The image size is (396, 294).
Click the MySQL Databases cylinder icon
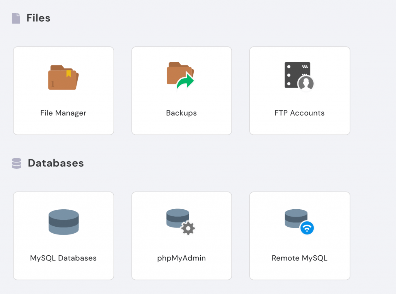pyautogui.click(x=63, y=222)
